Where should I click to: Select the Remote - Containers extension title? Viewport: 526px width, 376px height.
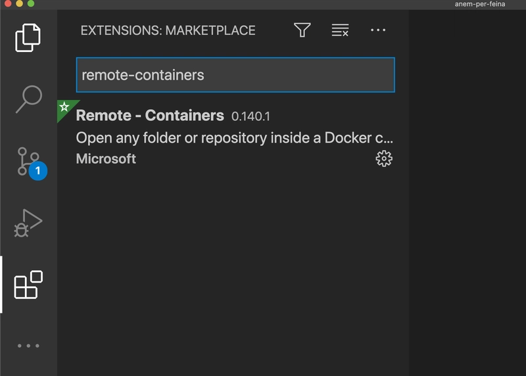pyautogui.click(x=150, y=116)
